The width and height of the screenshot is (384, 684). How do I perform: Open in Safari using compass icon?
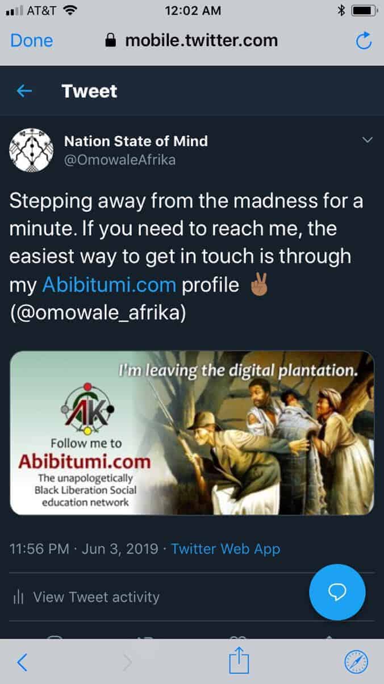[x=357, y=662]
